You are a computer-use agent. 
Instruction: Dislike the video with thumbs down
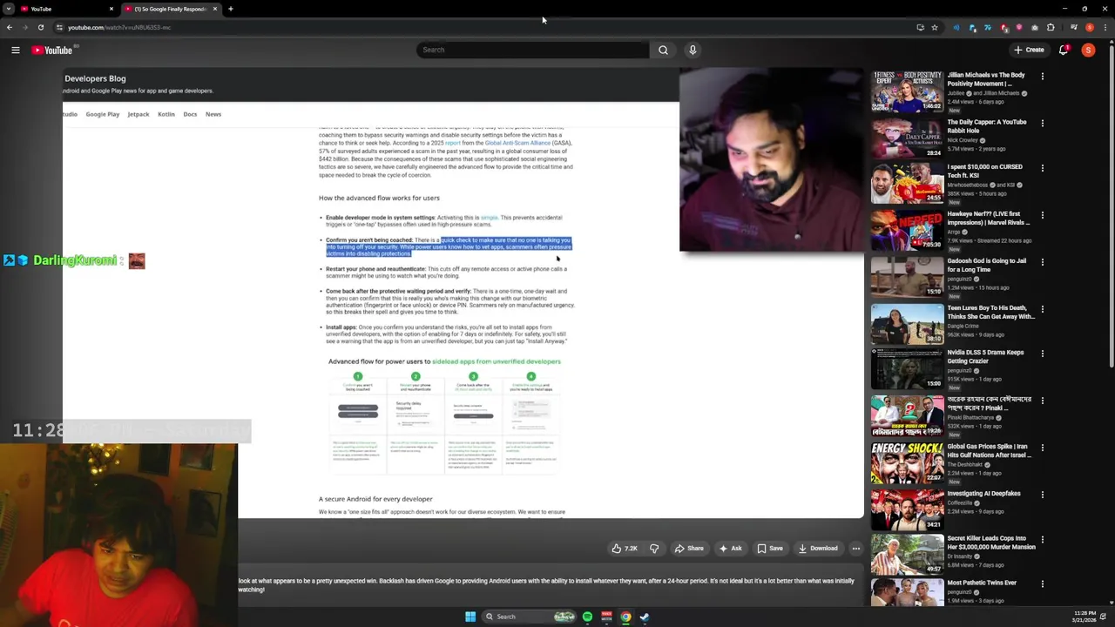[654, 549]
